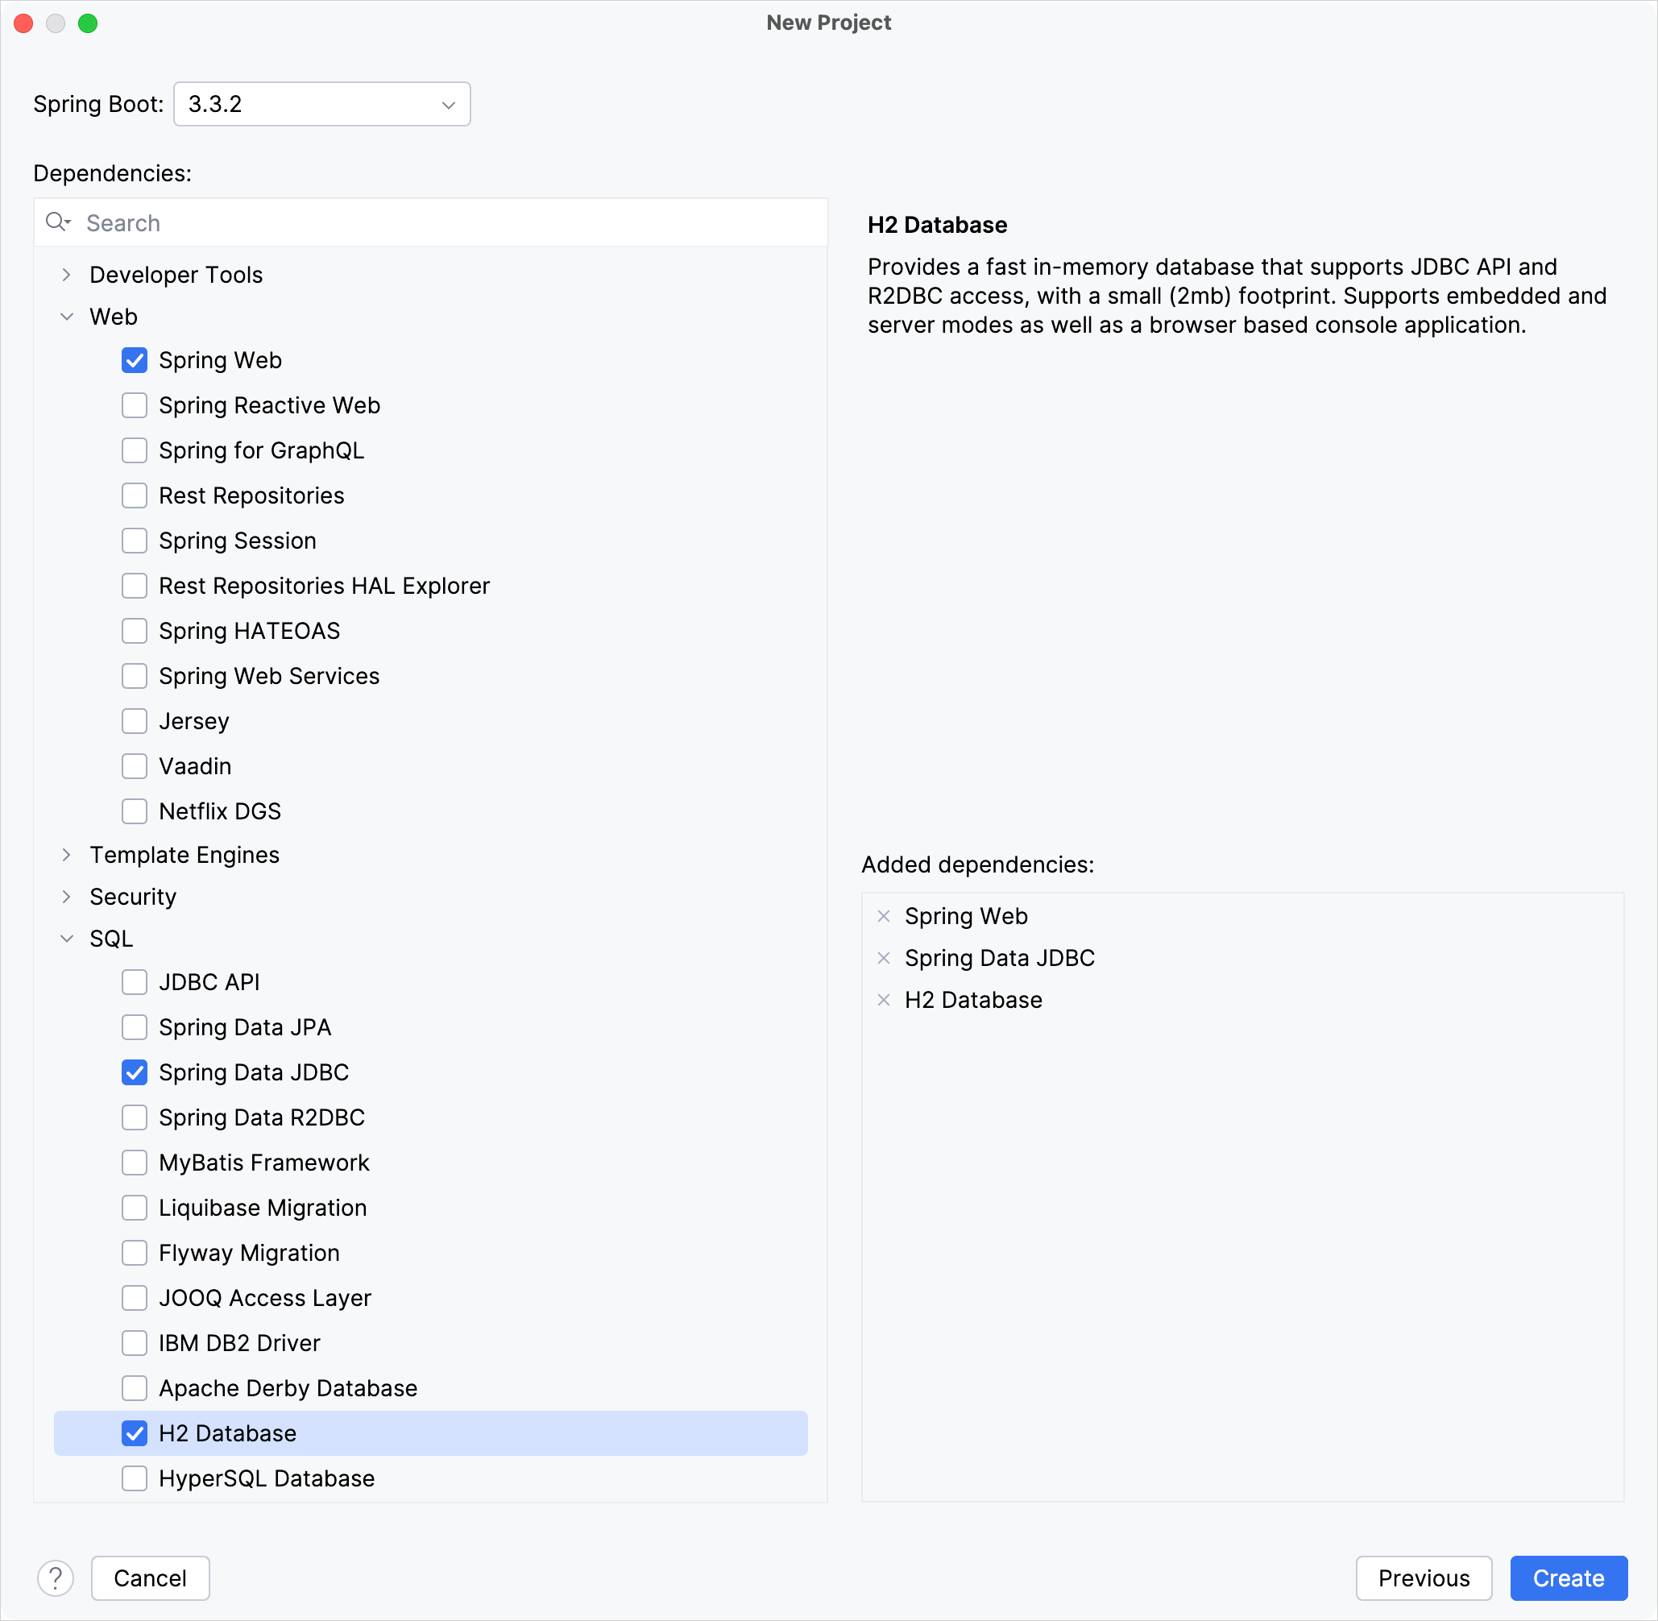Toggle Spring Web checkbox on
Screen dimensions: 1658x1621
point(134,361)
